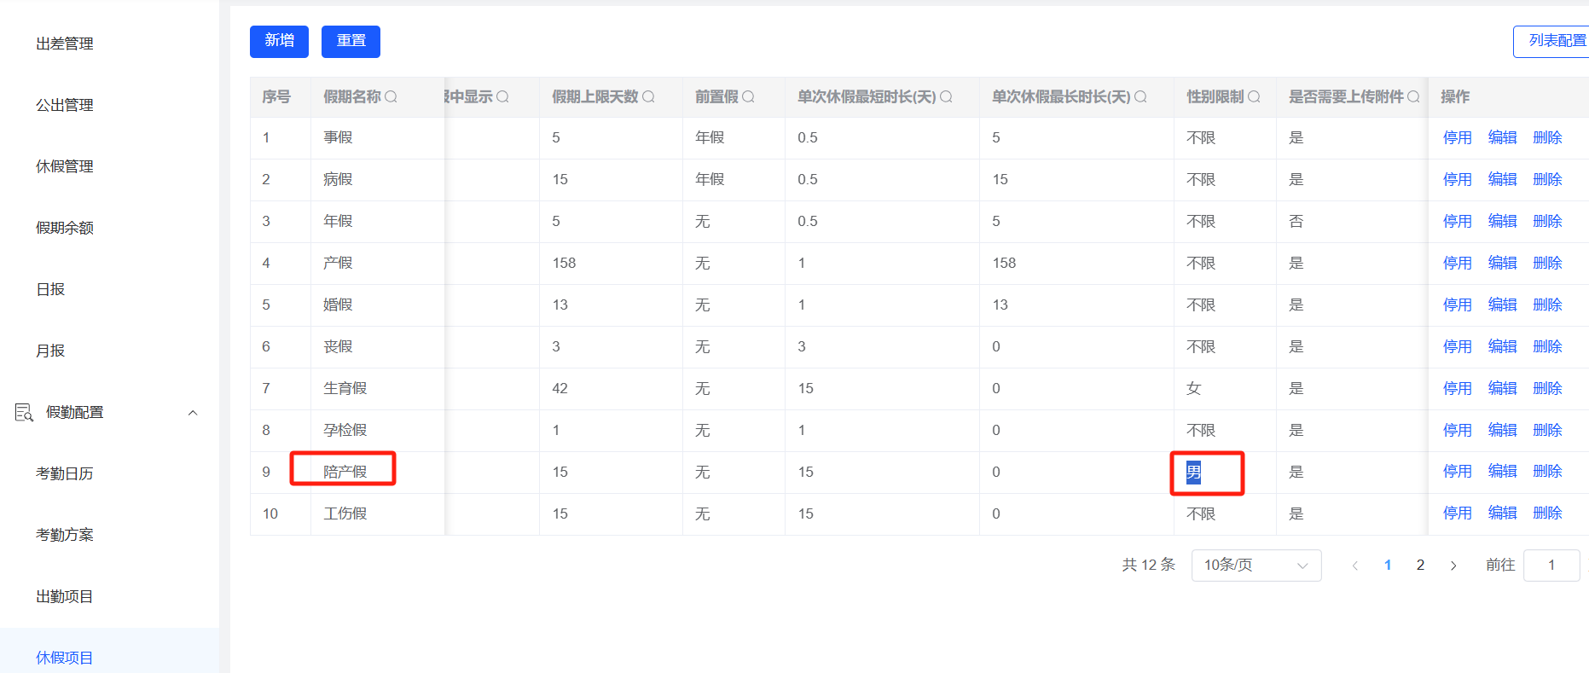Go to next page arrow
Image resolution: width=1589 pixels, height=673 pixels.
click(x=1453, y=566)
